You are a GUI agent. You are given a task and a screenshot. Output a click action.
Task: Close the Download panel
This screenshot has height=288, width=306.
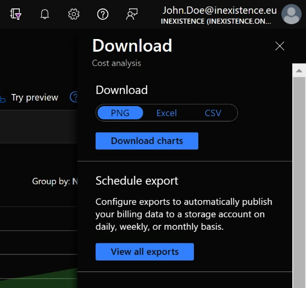(280, 46)
